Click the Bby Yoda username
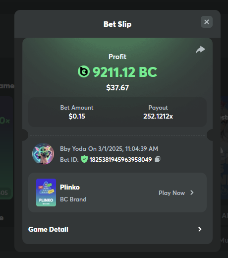Screen dimensions: 228x258 [73, 149]
